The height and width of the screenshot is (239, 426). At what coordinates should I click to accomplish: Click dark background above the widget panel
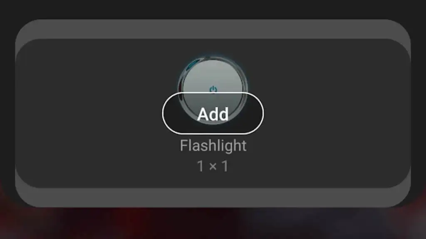pyautogui.click(x=213, y=9)
